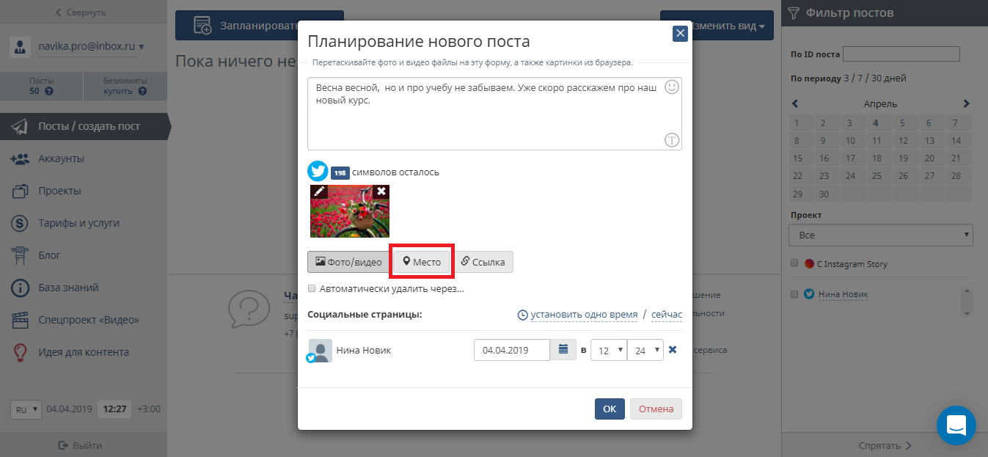The width and height of the screenshot is (988, 457).
Task: Open the calendar date picker icon
Action: tap(563, 350)
